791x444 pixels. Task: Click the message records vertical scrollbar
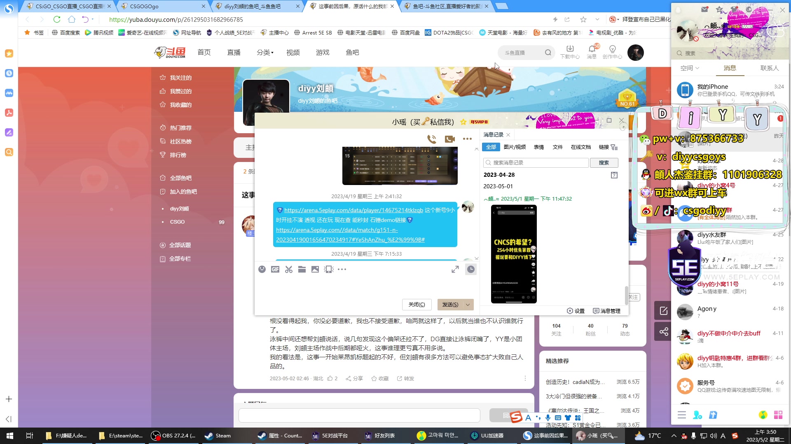tap(626, 295)
